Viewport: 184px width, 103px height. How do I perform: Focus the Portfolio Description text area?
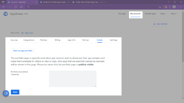coord(73,79)
